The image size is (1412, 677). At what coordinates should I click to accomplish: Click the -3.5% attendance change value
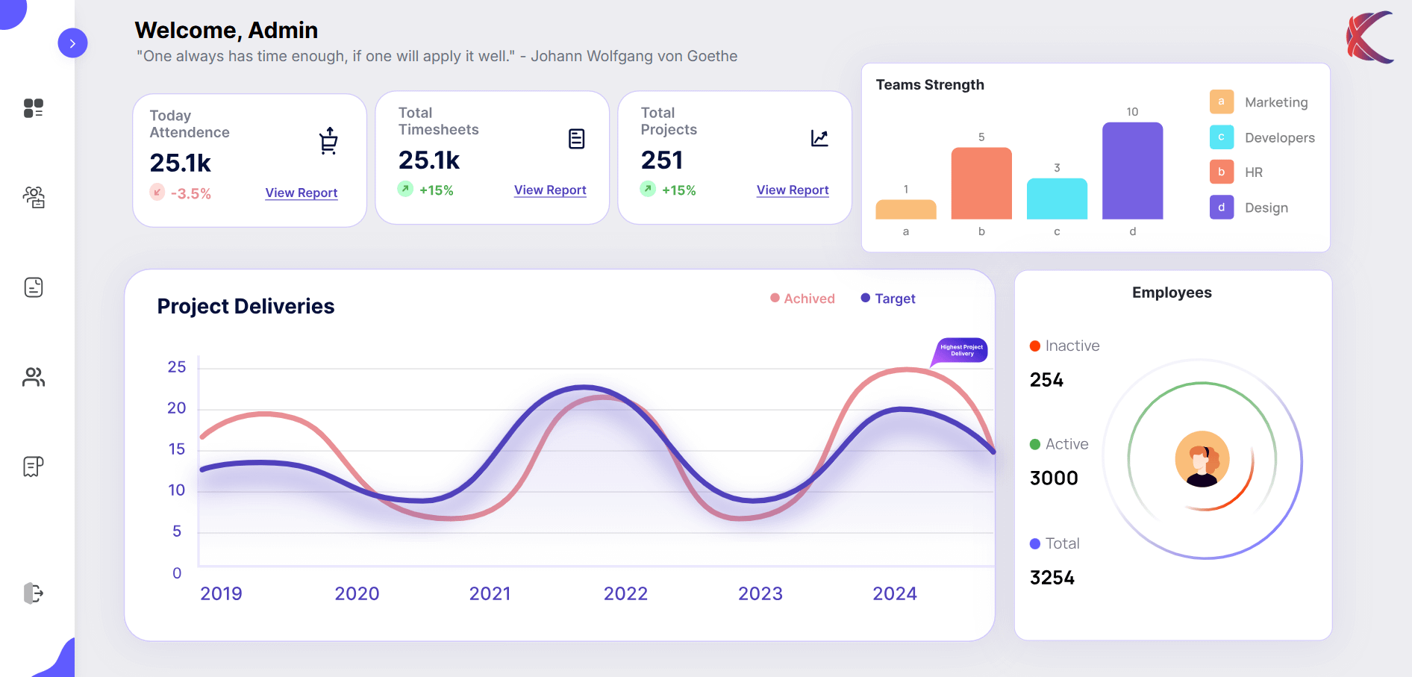[191, 193]
